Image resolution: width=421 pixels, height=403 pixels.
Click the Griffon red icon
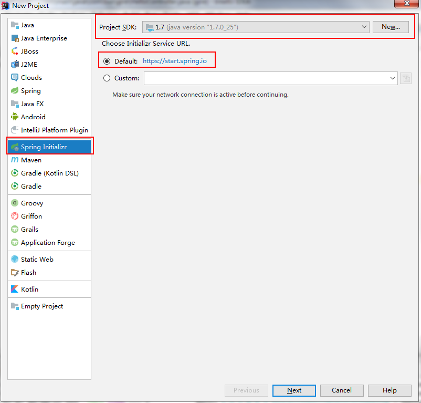15,216
